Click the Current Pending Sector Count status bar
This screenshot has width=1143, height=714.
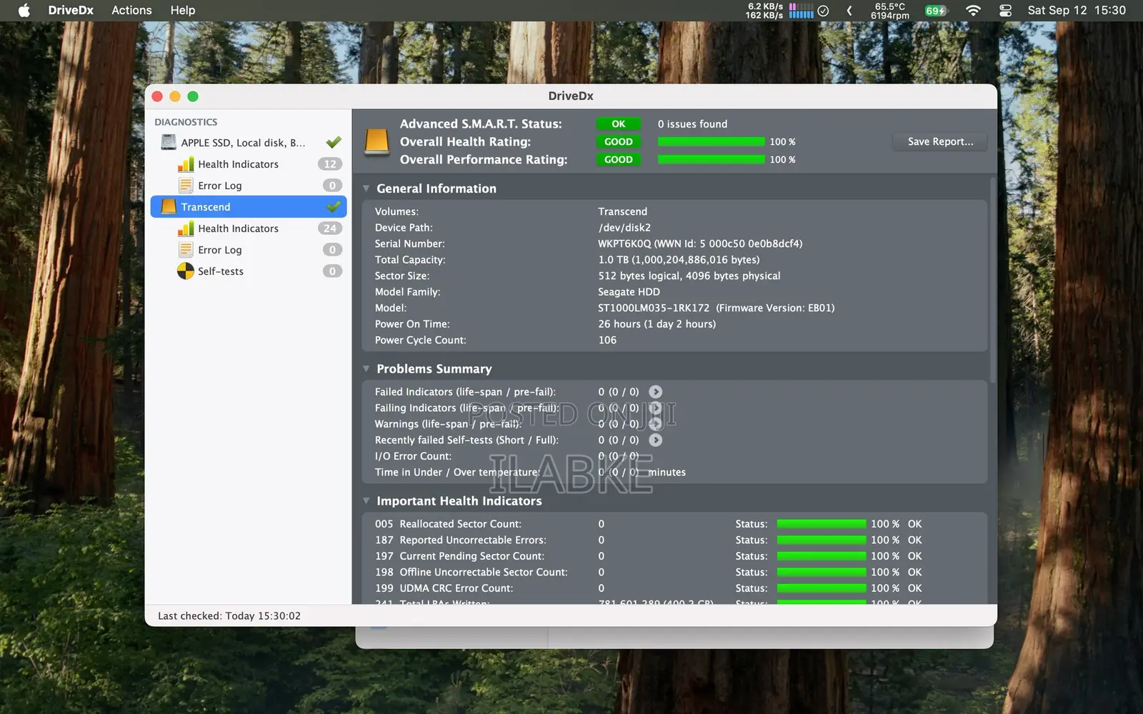(x=822, y=556)
